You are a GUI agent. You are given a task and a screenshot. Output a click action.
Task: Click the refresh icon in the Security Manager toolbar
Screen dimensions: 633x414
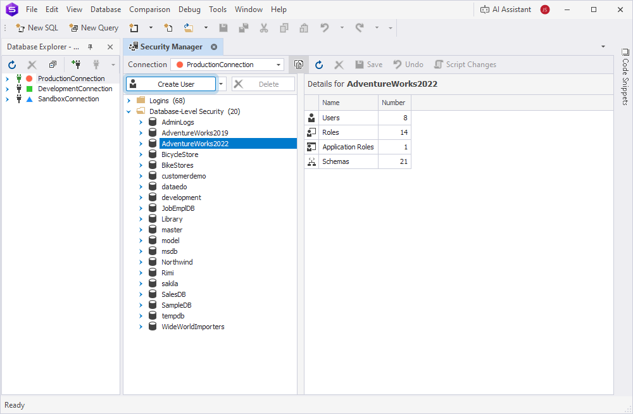(318, 64)
